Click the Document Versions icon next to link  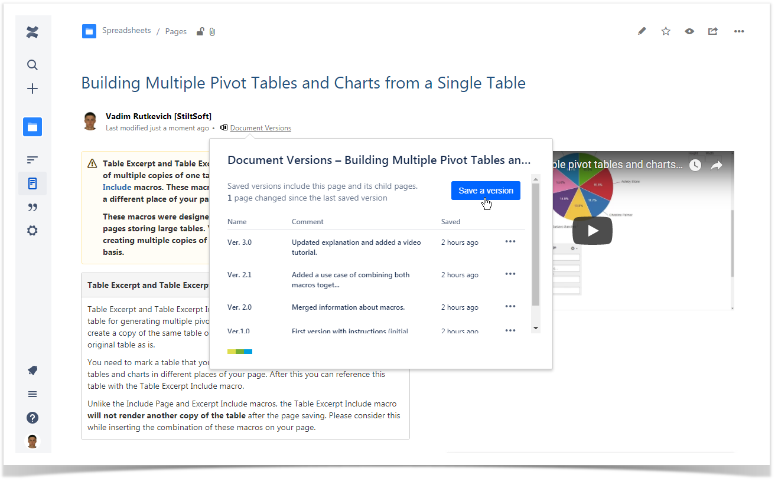(224, 127)
